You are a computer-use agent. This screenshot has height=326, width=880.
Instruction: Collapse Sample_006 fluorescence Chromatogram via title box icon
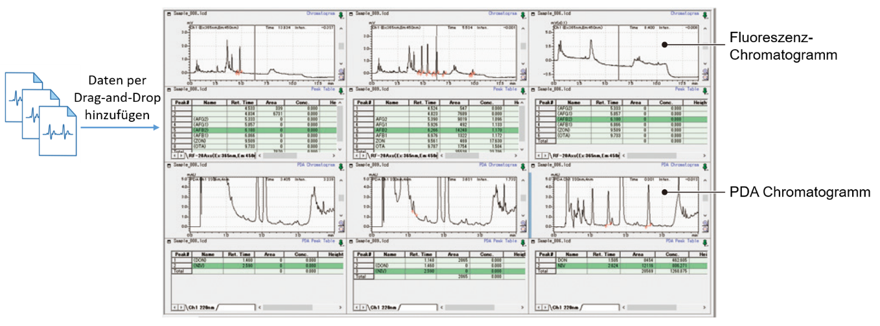pyautogui.click(x=533, y=13)
